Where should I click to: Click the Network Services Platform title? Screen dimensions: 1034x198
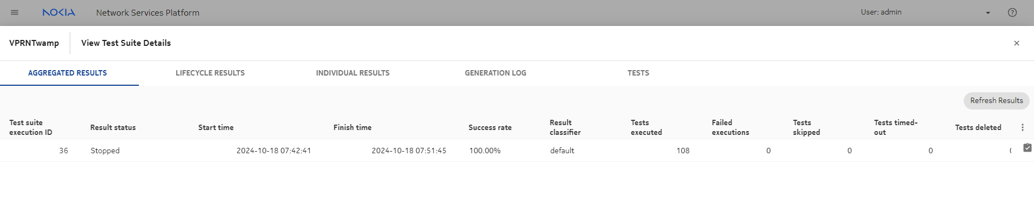click(x=148, y=12)
